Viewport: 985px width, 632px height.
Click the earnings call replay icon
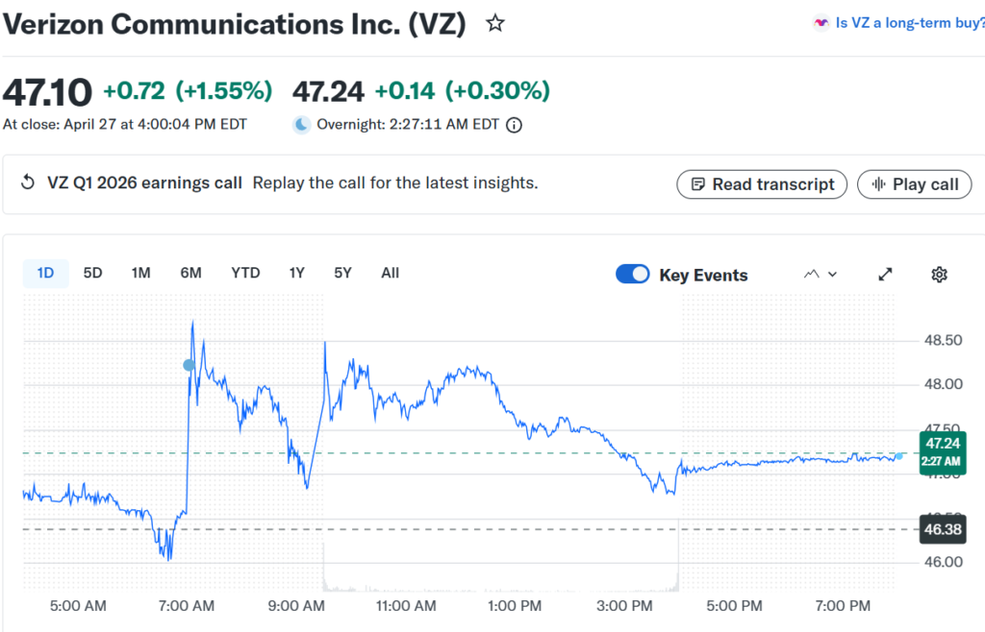click(28, 183)
